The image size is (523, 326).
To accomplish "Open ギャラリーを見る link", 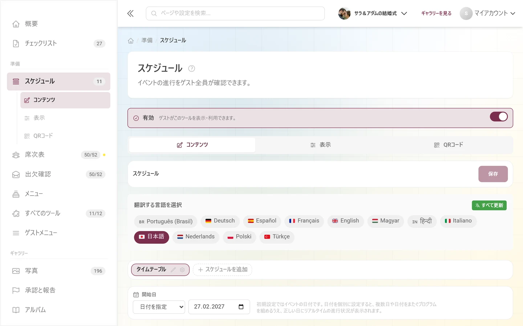I will point(436,13).
